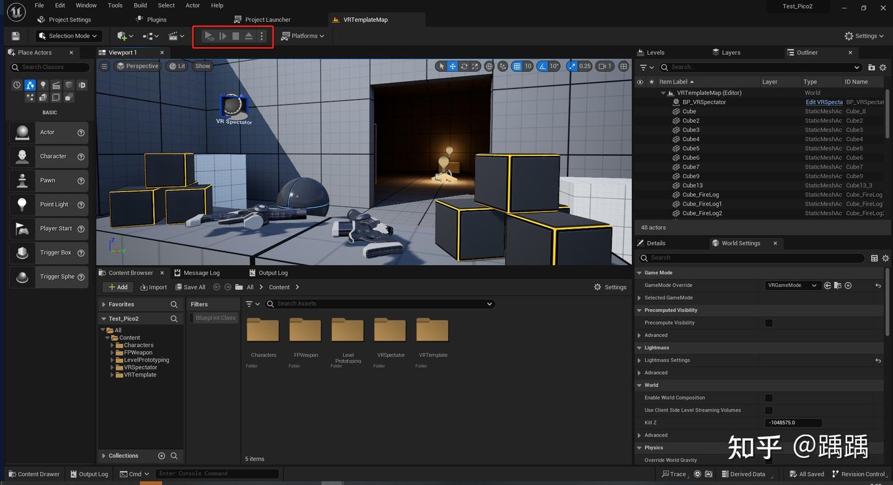
Task: Toggle grid snapping icon in viewport
Action: [517, 66]
